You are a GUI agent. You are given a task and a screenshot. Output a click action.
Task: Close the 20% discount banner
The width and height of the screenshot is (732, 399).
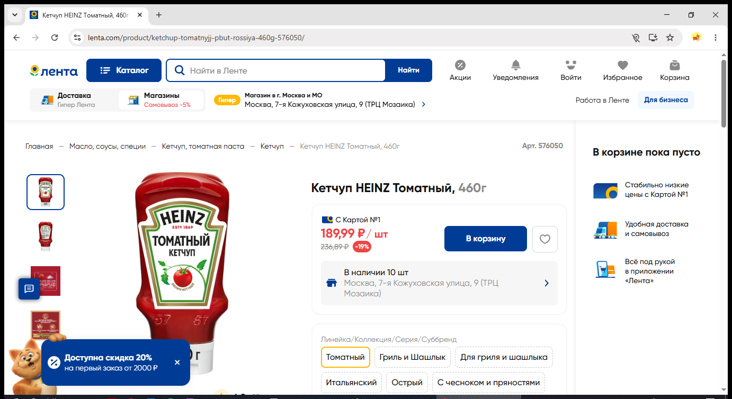tap(177, 362)
